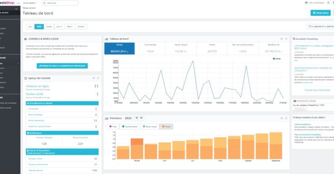The height and width of the screenshot is (174, 334).
Task: Click the bar chart icon of Tableau de bord panel
Action: point(106,39)
